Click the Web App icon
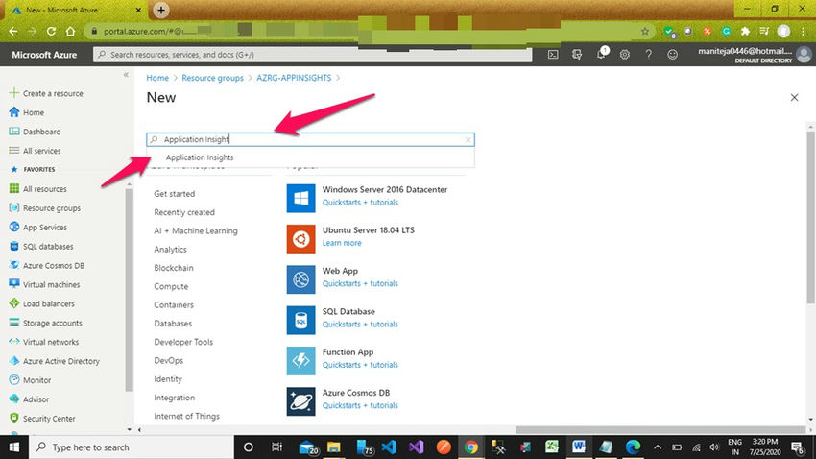 pos(300,279)
